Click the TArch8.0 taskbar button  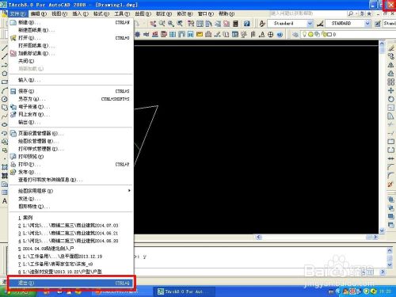coord(184,291)
